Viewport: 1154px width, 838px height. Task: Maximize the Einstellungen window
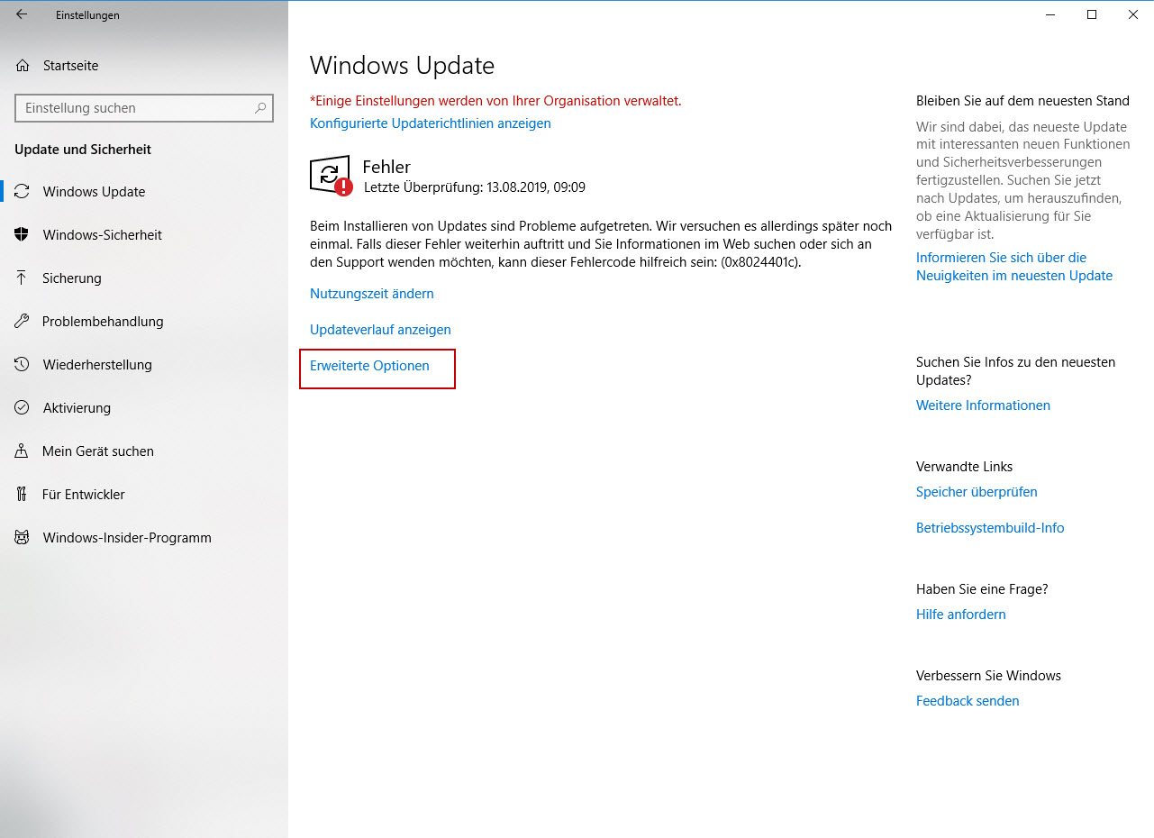click(x=1092, y=14)
